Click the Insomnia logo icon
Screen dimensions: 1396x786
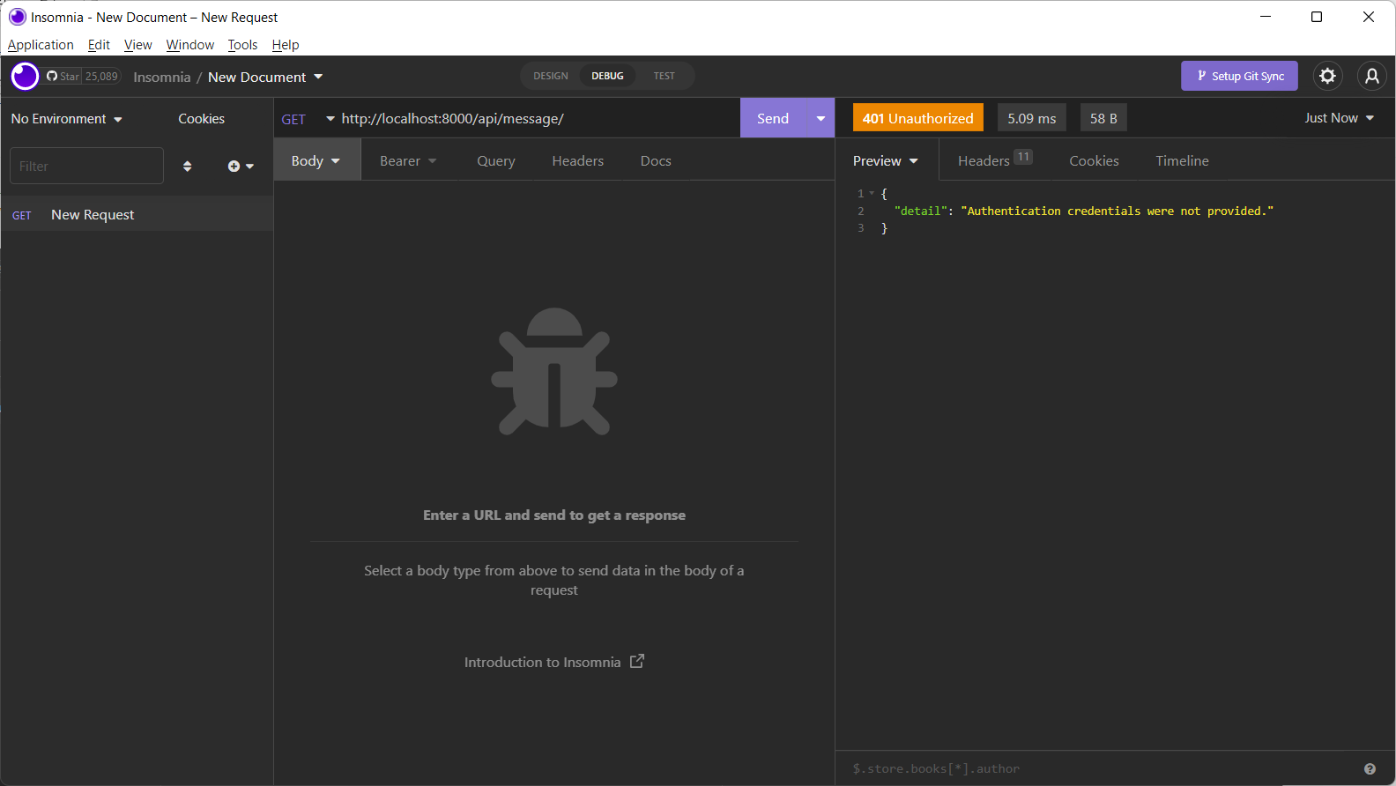coord(25,77)
